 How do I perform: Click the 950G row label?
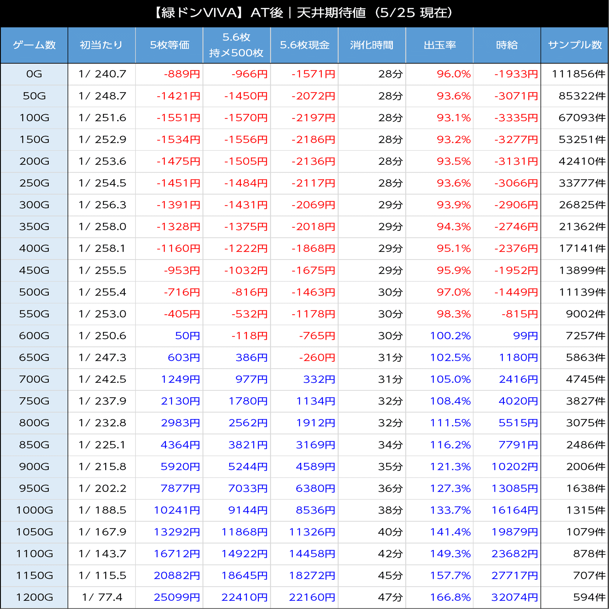tap(34, 488)
